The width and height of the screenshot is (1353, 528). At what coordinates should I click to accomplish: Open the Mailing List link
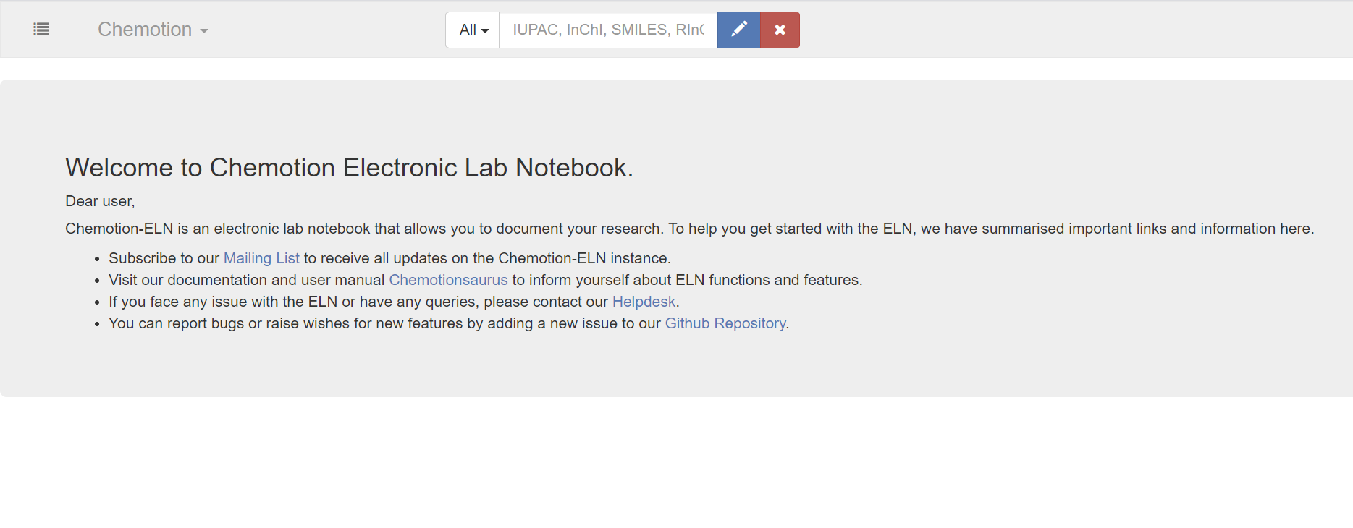coord(261,258)
